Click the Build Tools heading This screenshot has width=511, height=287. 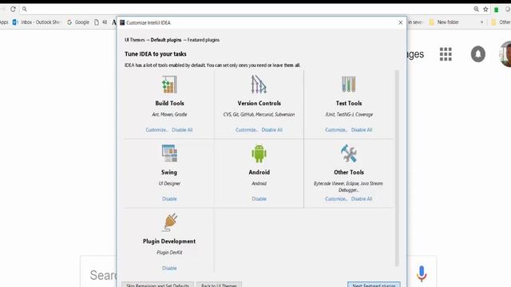[x=169, y=103]
